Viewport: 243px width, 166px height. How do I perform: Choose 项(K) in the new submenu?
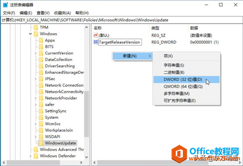point(186,56)
